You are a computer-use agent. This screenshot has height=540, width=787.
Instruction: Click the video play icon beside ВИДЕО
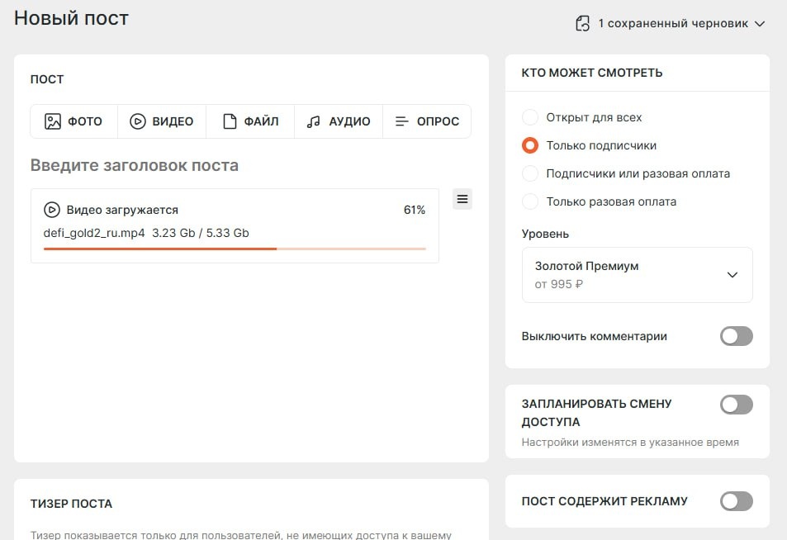[x=138, y=121]
